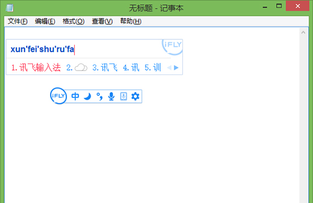
Task: Open the 格式(O) menu
Action: [x=74, y=21]
